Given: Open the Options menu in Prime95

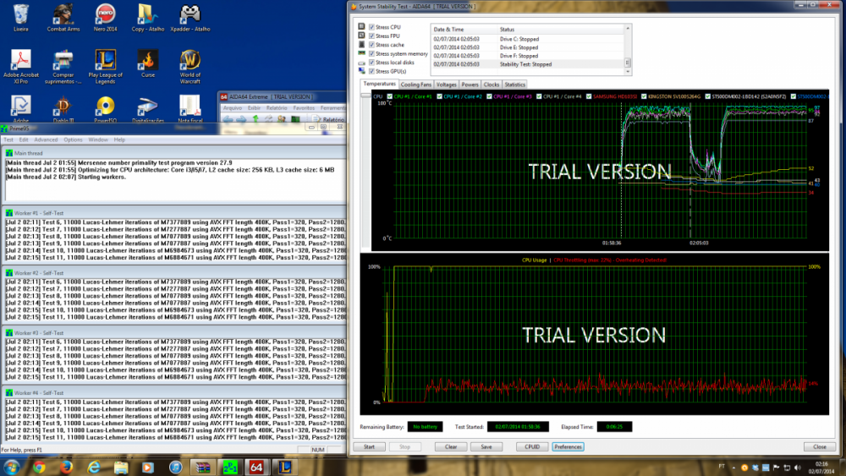Looking at the screenshot, I should (x=73, y=140).
